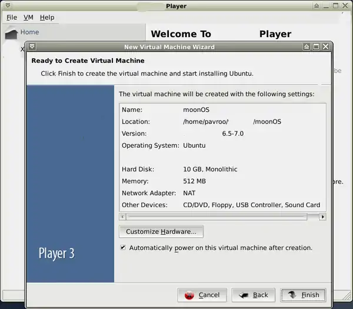
Task: Maximize the New Virtual Machine Wizard dialog
Action: pos(316,46)
